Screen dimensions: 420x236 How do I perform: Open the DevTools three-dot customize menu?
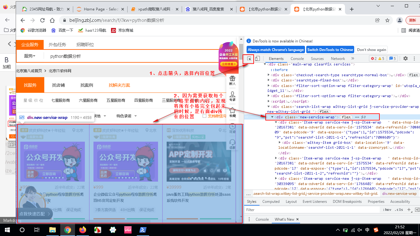(414, 58)
